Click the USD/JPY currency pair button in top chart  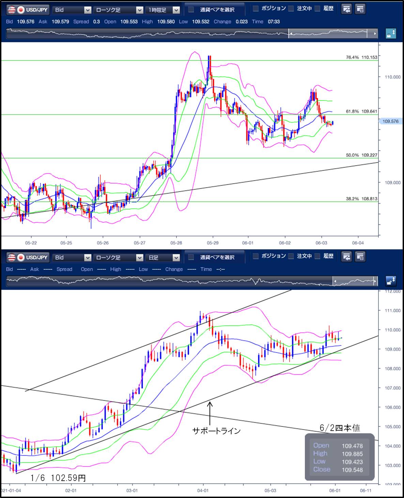pyautogui.click(x=28, y=10)
